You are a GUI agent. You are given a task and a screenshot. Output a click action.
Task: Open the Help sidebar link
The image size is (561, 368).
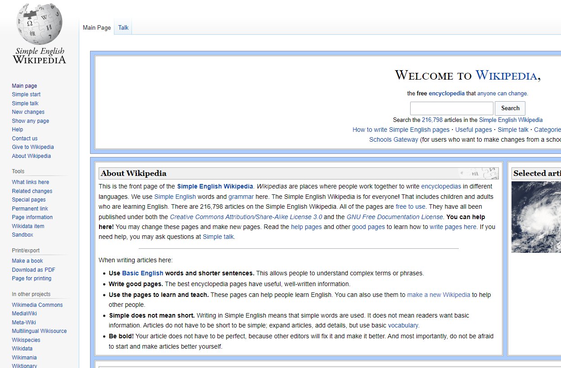click(18, 130)
